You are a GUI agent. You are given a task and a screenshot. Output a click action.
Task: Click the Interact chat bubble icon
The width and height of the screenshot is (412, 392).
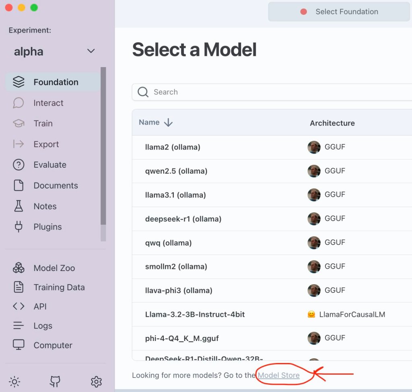click(x=19, y=103)
